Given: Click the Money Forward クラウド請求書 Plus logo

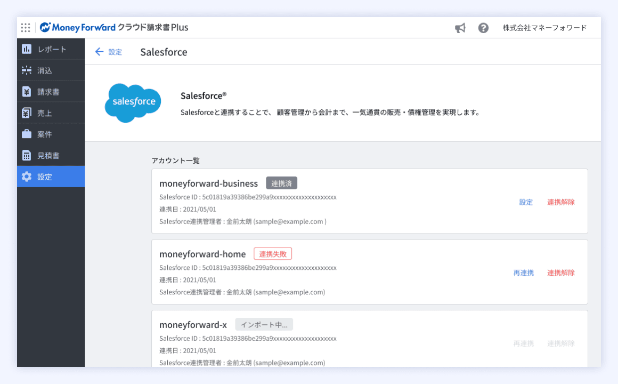Looking at the screenshot, I should tap(114, 28).
